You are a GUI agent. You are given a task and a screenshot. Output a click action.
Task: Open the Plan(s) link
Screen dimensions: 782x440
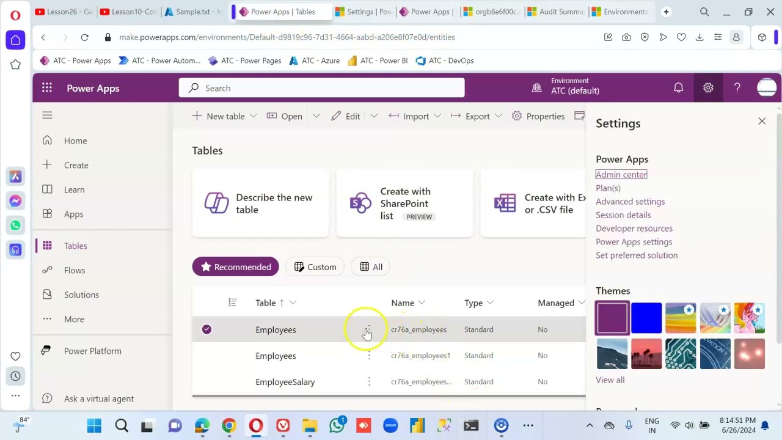(x=608, y=188)
